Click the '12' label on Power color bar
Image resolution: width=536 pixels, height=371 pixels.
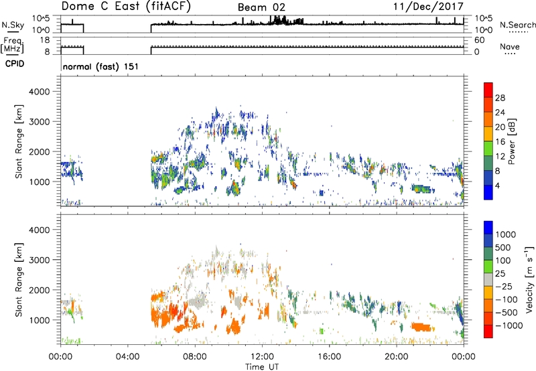[x=500, y=157]
